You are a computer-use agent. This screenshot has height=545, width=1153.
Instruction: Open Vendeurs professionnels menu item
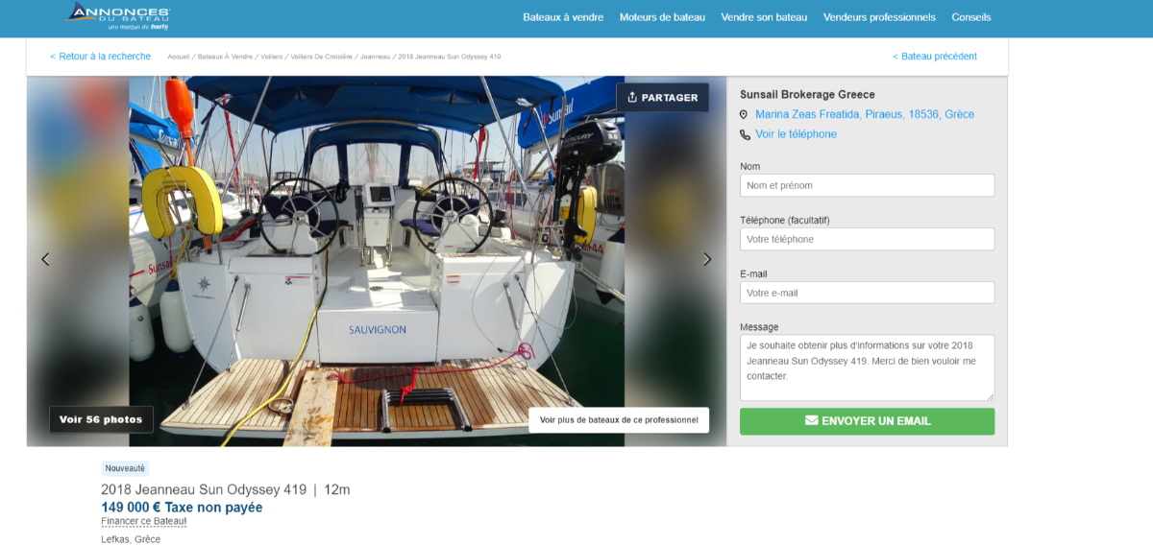(879, 17)
